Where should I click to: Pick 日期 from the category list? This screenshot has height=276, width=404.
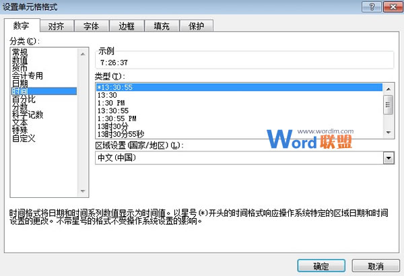[x=20, y=83]
